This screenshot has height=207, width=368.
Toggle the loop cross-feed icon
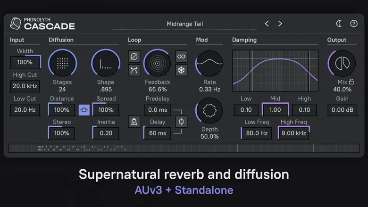[x=134, y=70]
